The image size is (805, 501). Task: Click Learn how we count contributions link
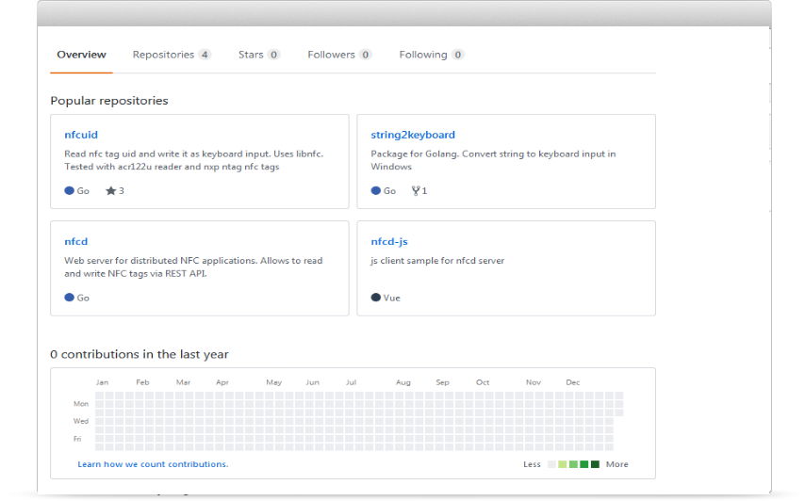[x=153, y=464]
